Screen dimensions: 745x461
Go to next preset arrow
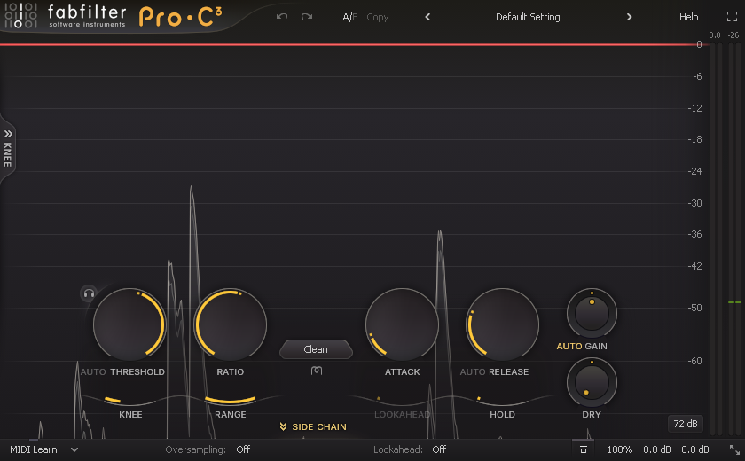click(629, 17)
